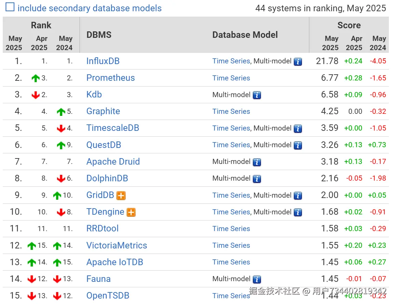Open the VictoriaMetrics link
This screenshot has height=304, width=395.
117,245
